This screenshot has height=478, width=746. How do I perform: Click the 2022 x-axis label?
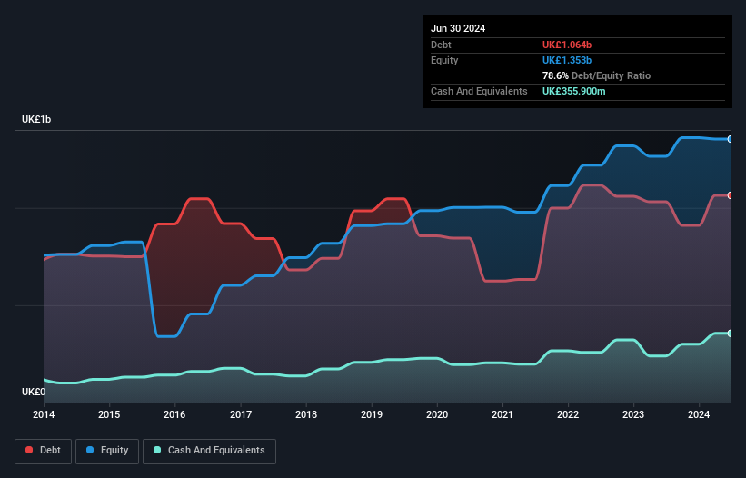coord(568,414)
